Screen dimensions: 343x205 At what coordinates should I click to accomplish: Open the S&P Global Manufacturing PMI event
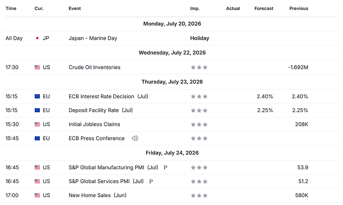[x=113, y=167]
